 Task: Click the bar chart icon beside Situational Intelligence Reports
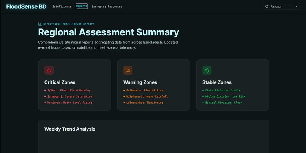pos(40,24)
